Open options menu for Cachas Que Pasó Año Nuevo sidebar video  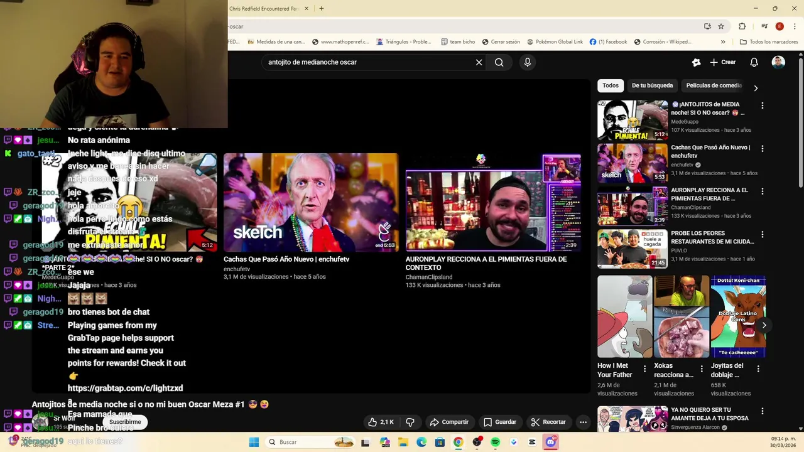click(763, 149)
